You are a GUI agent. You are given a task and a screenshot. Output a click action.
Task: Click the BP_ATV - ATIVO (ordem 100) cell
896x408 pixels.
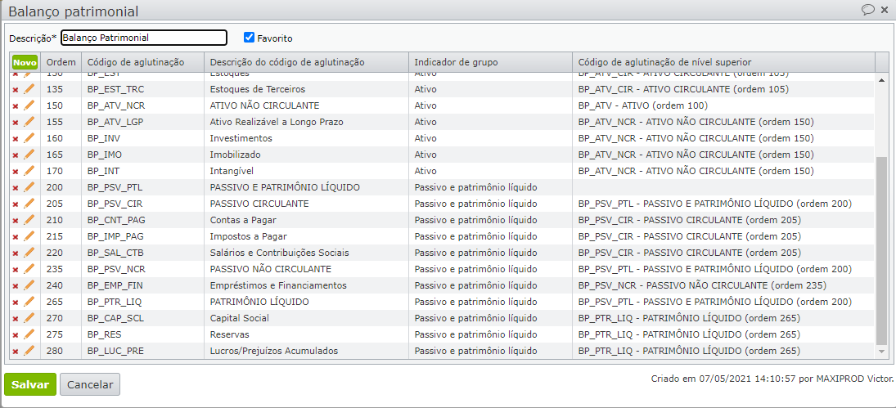coord(723,105)
